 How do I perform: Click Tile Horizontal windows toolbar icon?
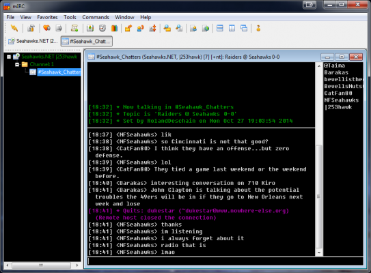point(220,28)
